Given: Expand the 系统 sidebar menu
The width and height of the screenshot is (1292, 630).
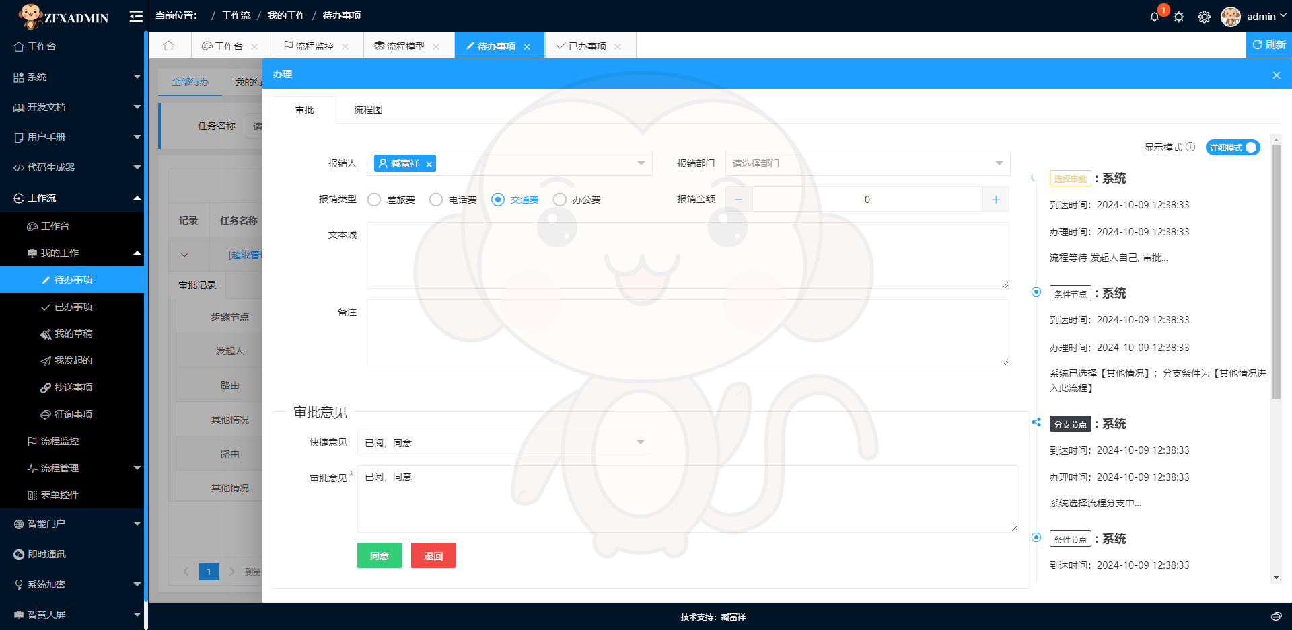Looking at the screenshot, I should (x=72, y=77).
